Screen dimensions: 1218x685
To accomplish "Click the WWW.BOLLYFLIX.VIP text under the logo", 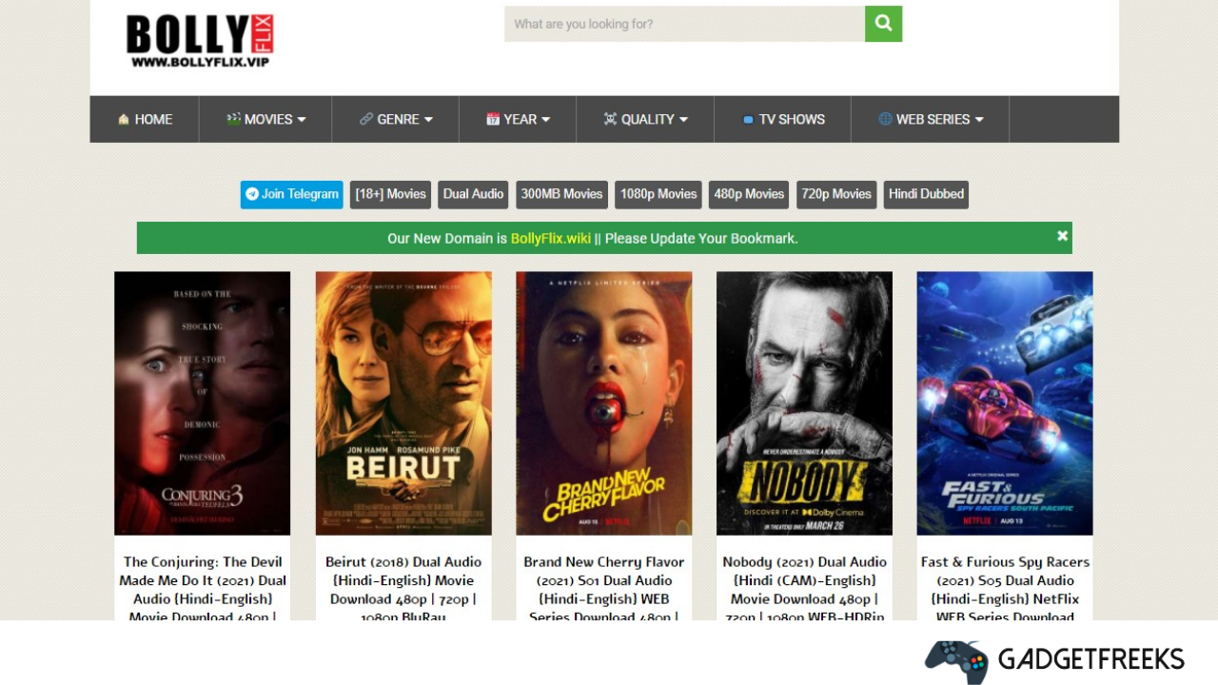I will (200, 62).
